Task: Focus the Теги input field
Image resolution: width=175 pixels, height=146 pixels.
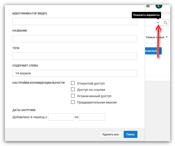Action: [75, 56]
